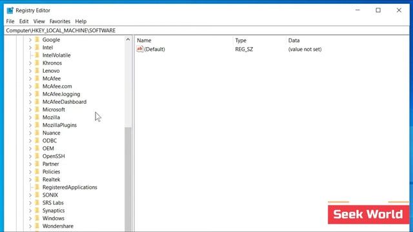Click the Intel key folder icon
413x232 pixels.
pos(37,47)
